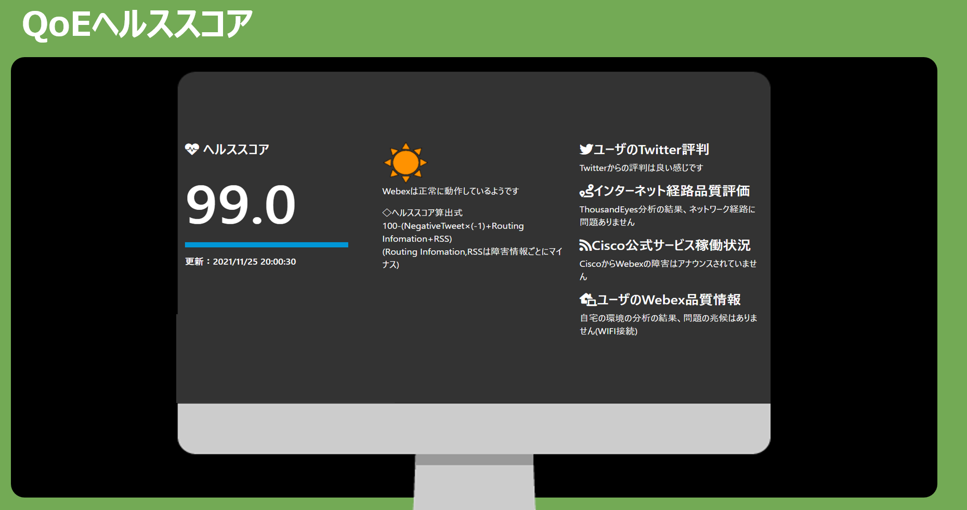Click the heartbeat icon beside ヘルススコア
Screen dimensions: 967x510
192,150
